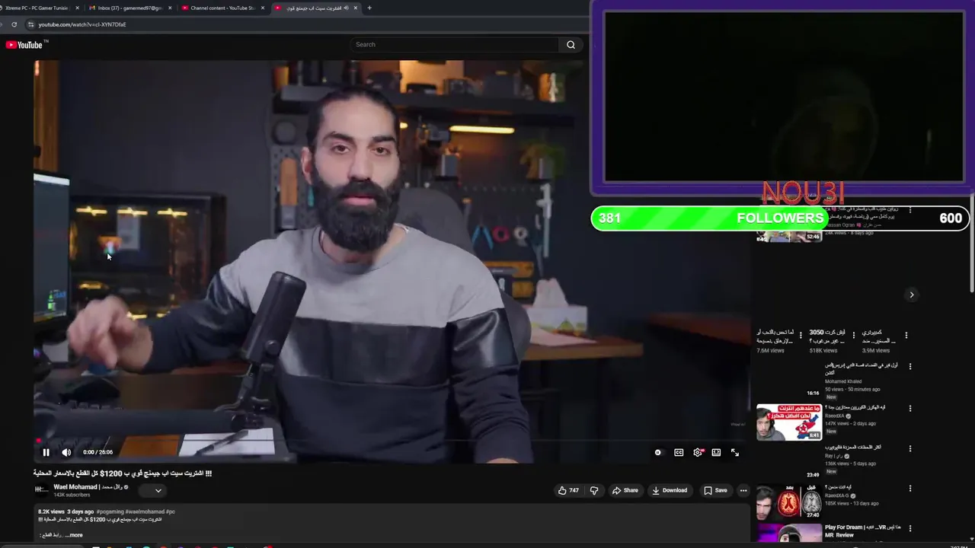The image size is (975, 548).
Task: Click the Wael Mohamad channel avatar
Action: pyautogui.click(x=42, y=490)
